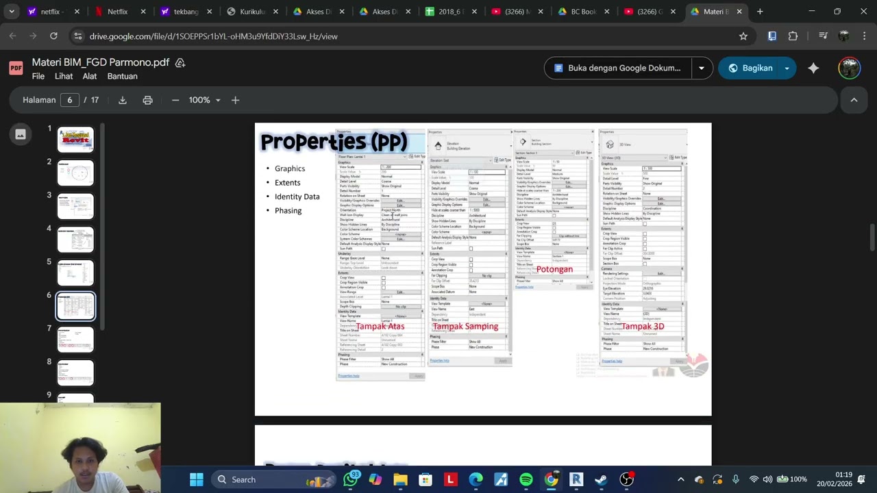Image resolution: width=877 pixels, height=493 pixels.
Task: Open the Gemini sparkle icon
Action: 813,68
